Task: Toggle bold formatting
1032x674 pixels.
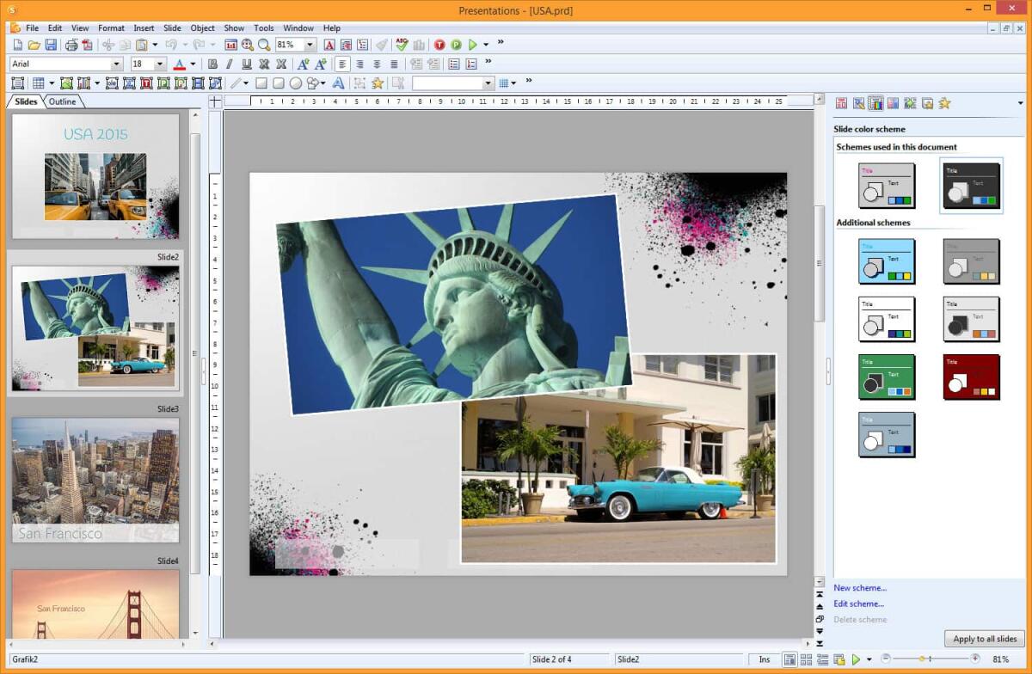Action: [x=212, y=64]
